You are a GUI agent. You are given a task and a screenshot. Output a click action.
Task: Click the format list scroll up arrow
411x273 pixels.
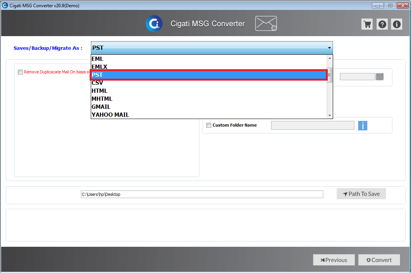pyautogui.click(x=330, y=58)
